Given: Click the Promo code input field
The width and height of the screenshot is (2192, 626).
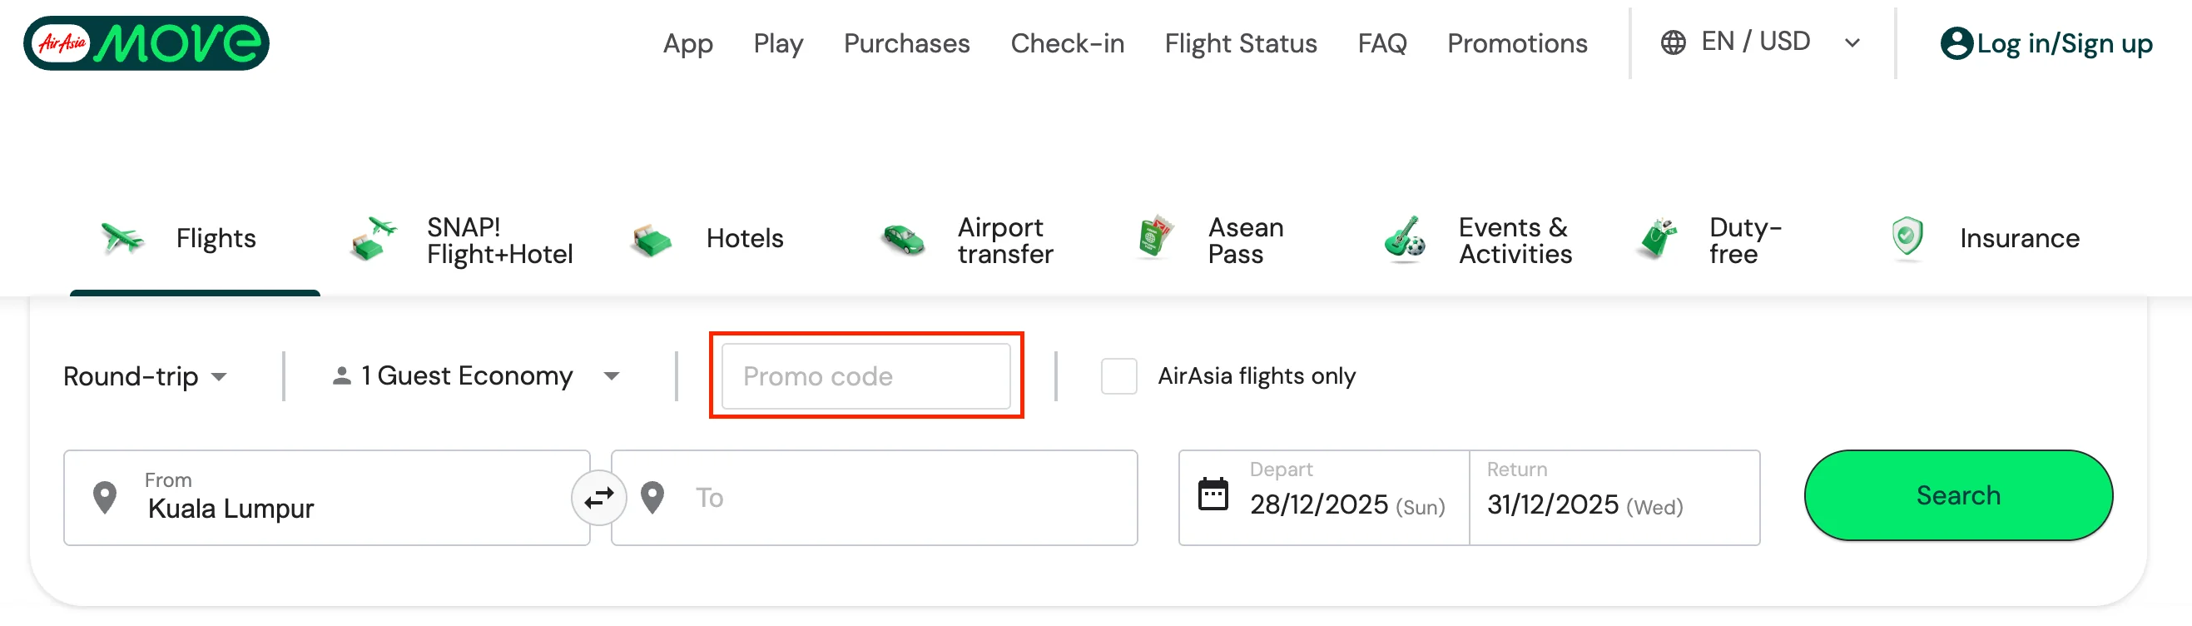Looking at the screenshot, I should [865, 375].
